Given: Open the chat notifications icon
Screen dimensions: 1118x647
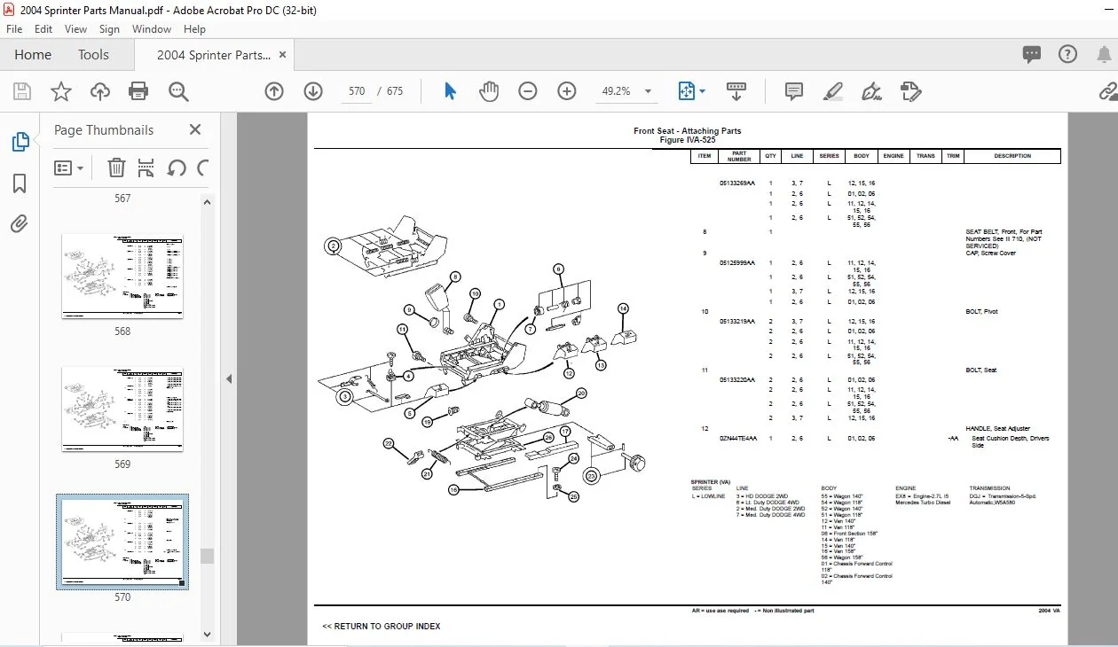Looking at the screenshot, I should 1032,55.
